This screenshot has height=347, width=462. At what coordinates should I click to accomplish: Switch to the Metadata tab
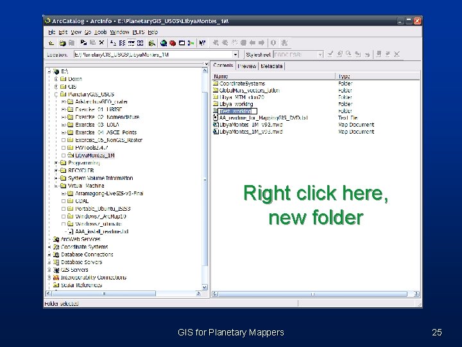coord(271,66)
